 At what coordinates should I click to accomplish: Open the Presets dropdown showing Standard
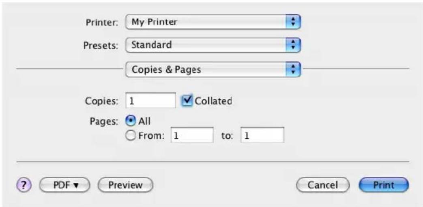coord(213,45)
